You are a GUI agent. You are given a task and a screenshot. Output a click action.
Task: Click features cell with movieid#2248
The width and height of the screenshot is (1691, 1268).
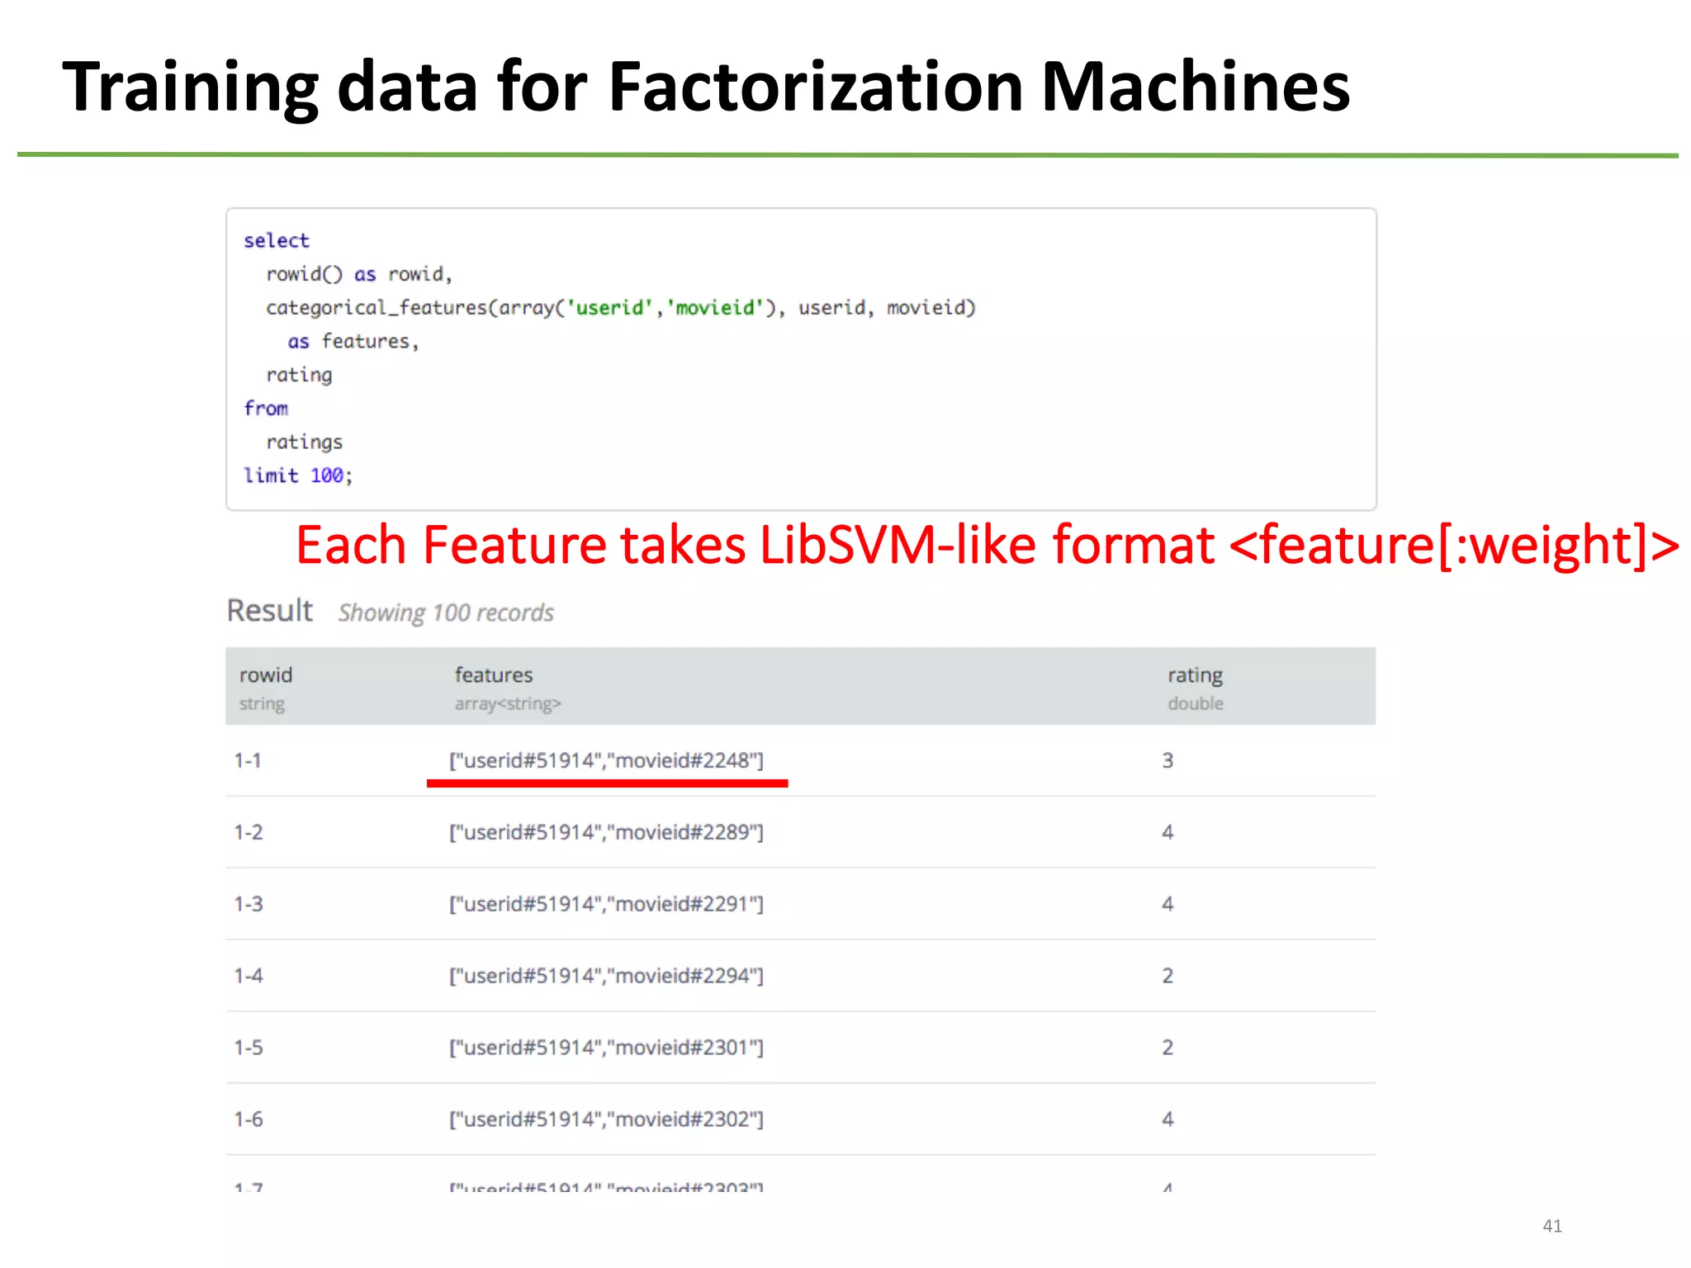[607, 760]
